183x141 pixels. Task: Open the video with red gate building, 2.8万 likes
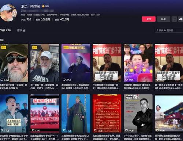click(x=169, y=113)
